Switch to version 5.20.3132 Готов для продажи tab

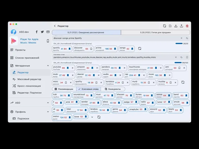[x=155, y=32]
